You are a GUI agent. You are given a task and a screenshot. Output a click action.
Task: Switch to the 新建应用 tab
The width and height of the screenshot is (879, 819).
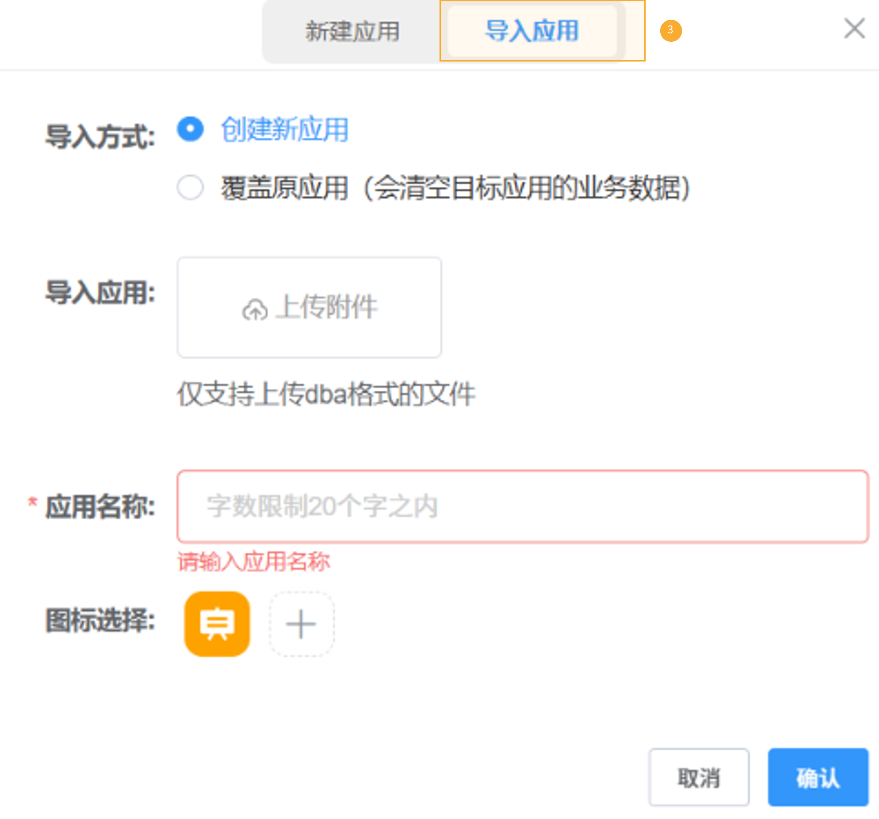pos(352,31)
